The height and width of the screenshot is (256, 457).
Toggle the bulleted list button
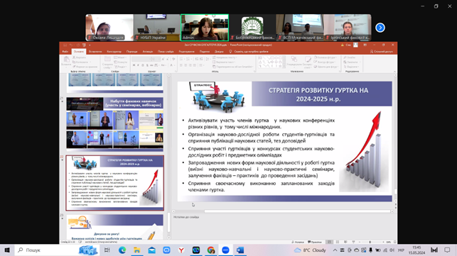182,59
